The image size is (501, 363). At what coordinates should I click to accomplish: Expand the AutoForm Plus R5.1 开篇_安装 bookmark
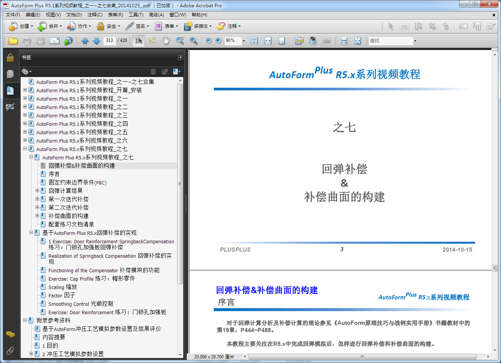(x=25, y=90)
